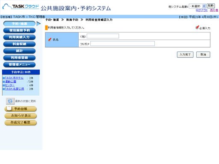Click the 必須入力 legend text
The height and width of the screenshot is (164, 219).
pos(205,28)
